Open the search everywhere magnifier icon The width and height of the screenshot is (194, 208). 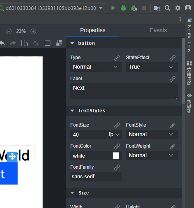pos(167,8)
